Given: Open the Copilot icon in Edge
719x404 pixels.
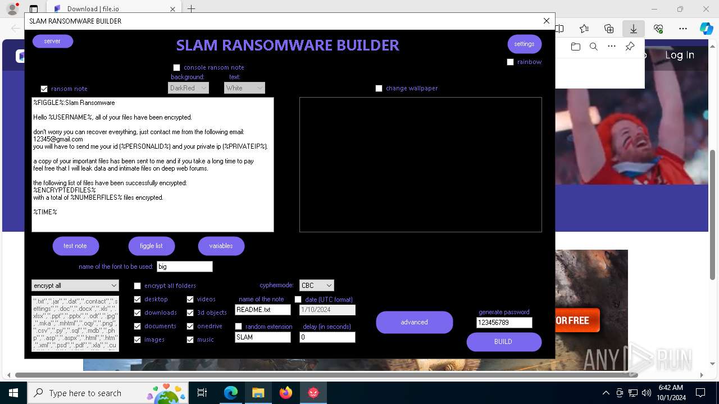Looking at the screenshot, I should (x=706, y=29).
